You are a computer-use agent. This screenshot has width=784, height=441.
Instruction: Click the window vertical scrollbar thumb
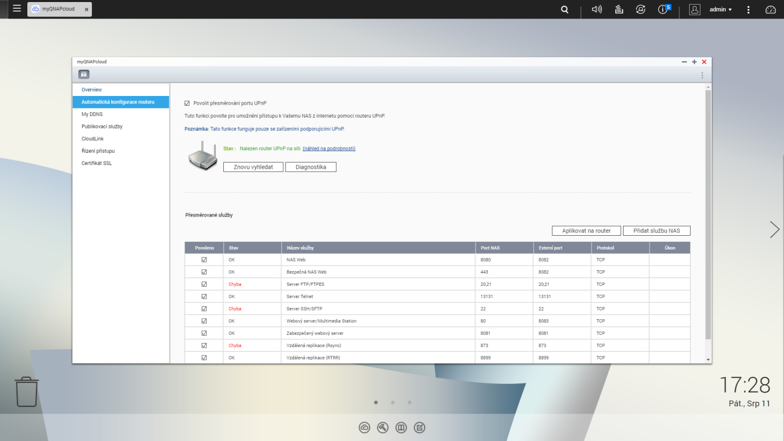pos(708,215)
